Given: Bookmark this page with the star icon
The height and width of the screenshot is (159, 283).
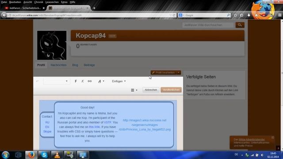Looking at the screenshot, I should point(235,15).
